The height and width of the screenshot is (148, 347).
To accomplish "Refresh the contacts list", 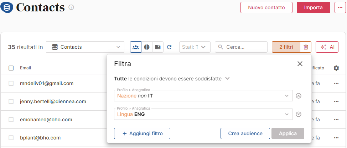I will [169, 47].
